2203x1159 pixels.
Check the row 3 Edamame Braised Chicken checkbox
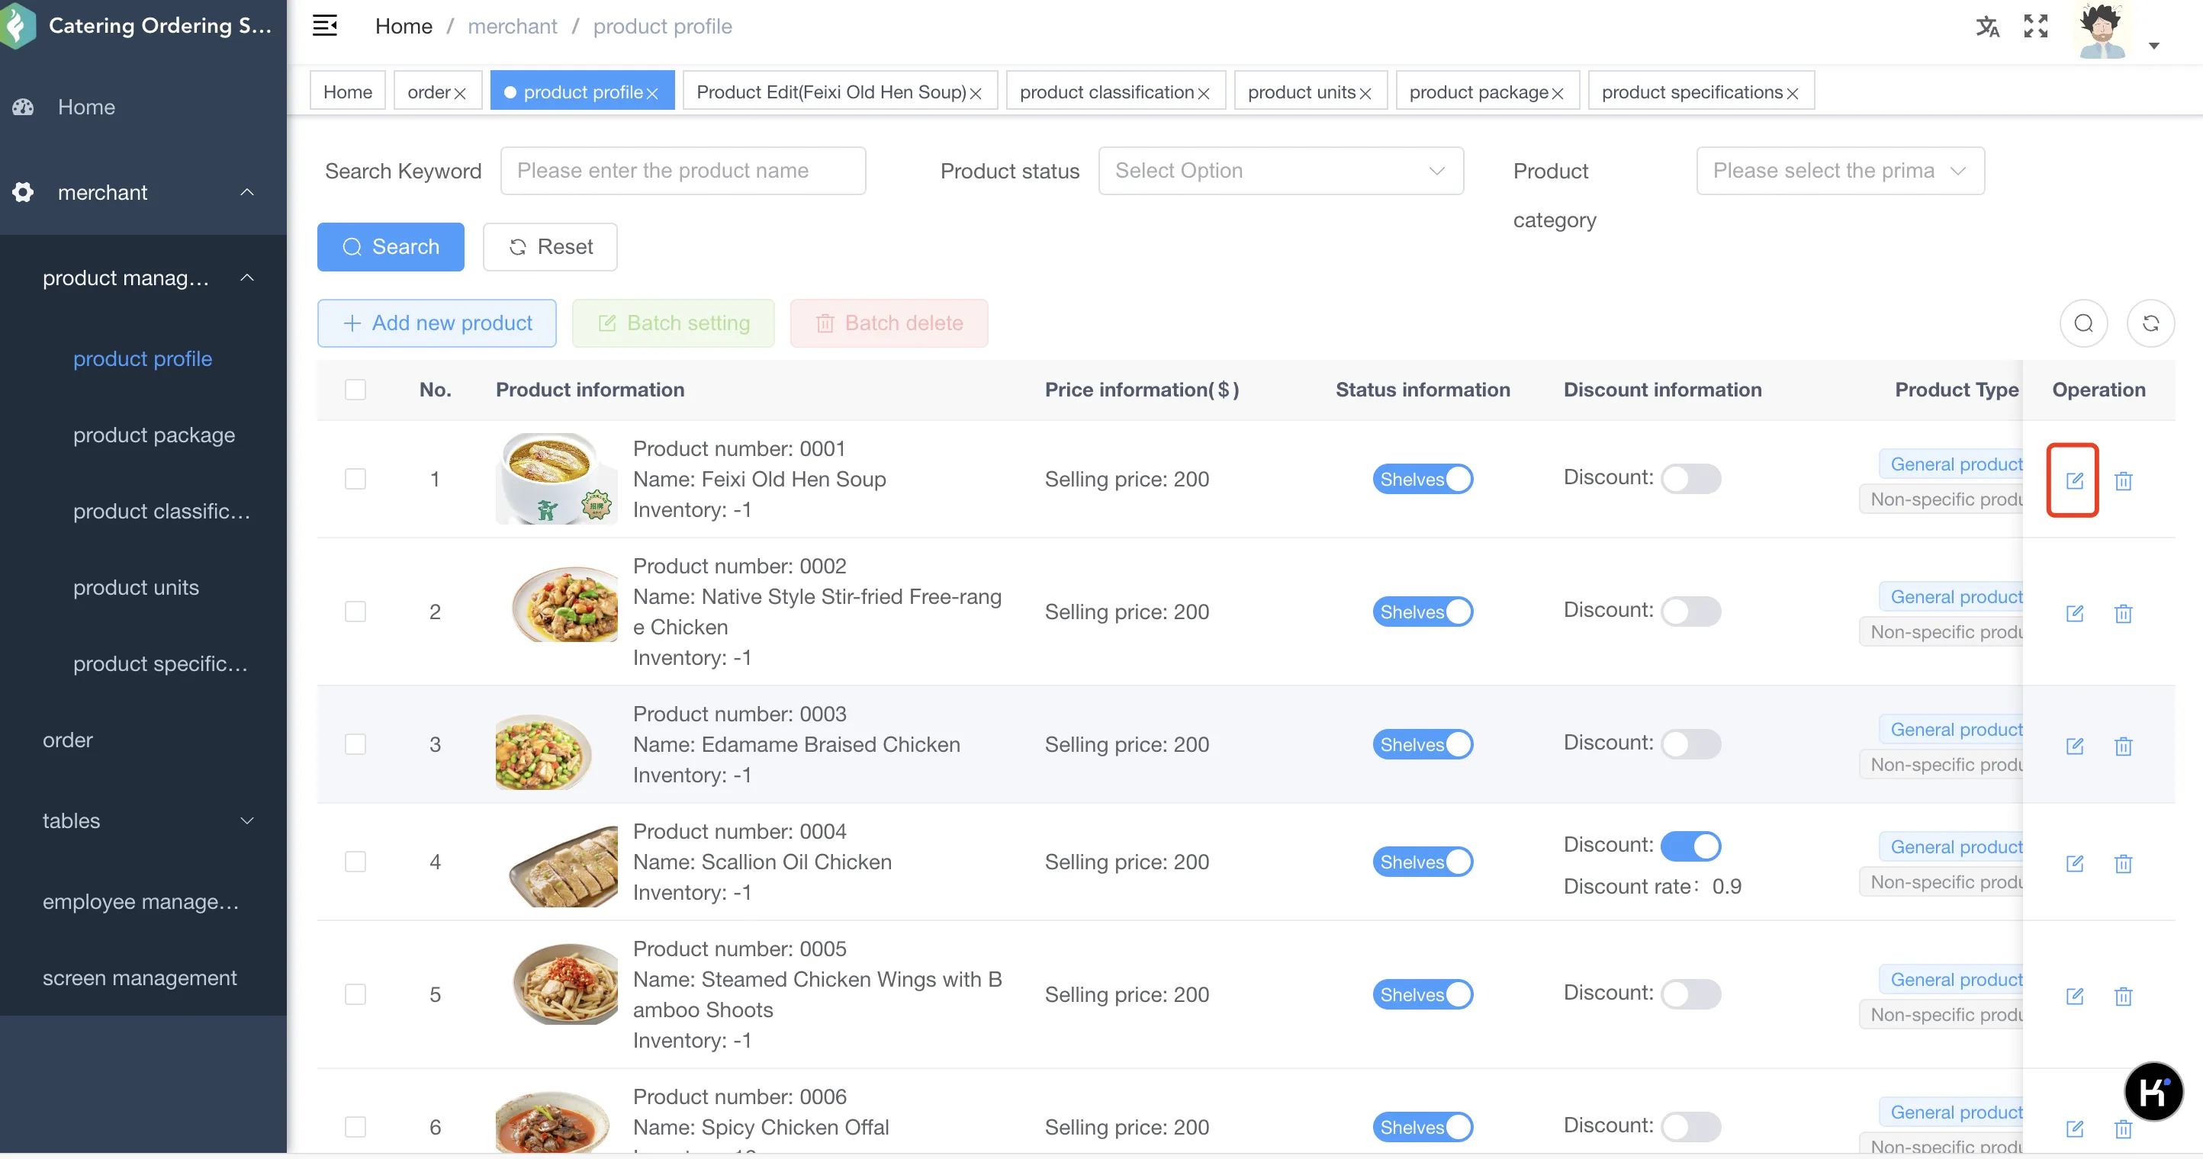355,744
